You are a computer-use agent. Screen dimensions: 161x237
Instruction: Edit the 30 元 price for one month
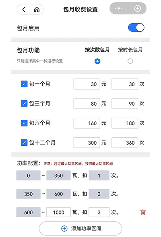point(87,84)
